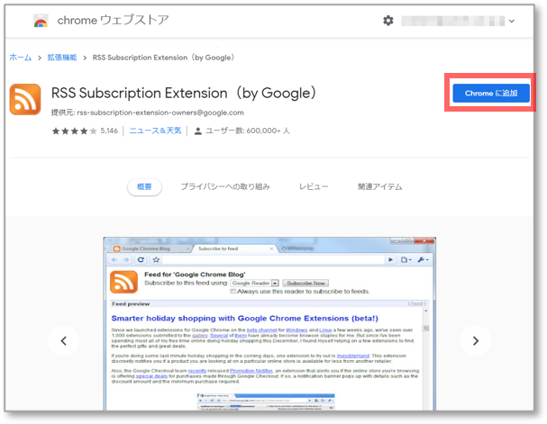The height and width of the screenshot is (424, 547).
Task: Click the blurred account email field
Action: tap(452, 21)
